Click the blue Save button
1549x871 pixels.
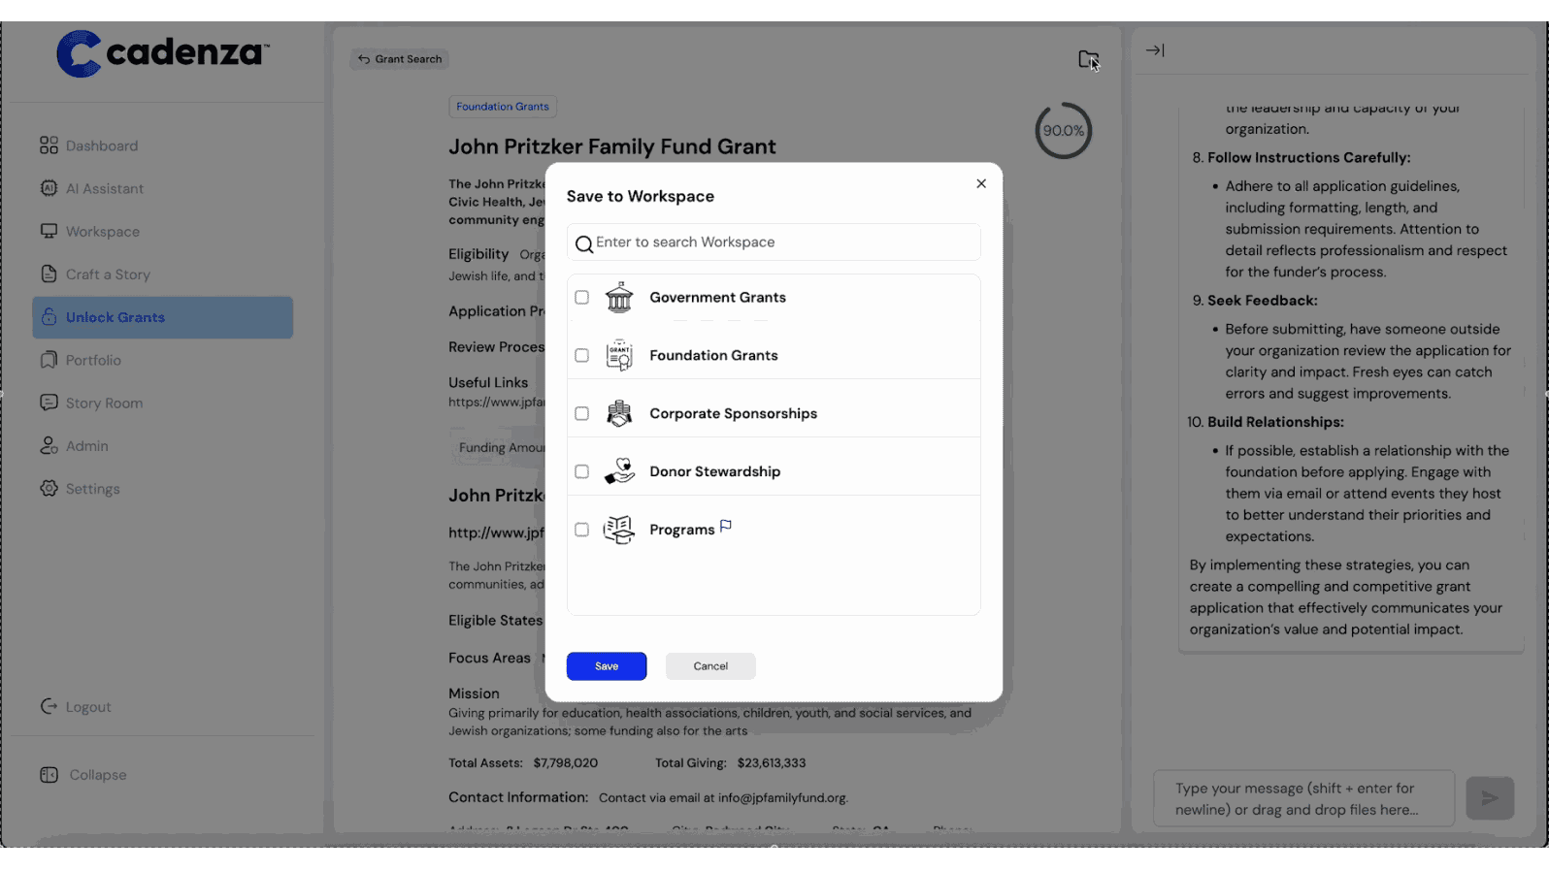click(607, 666)
